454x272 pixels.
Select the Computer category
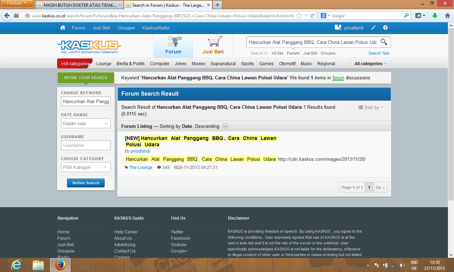point(160,64)
